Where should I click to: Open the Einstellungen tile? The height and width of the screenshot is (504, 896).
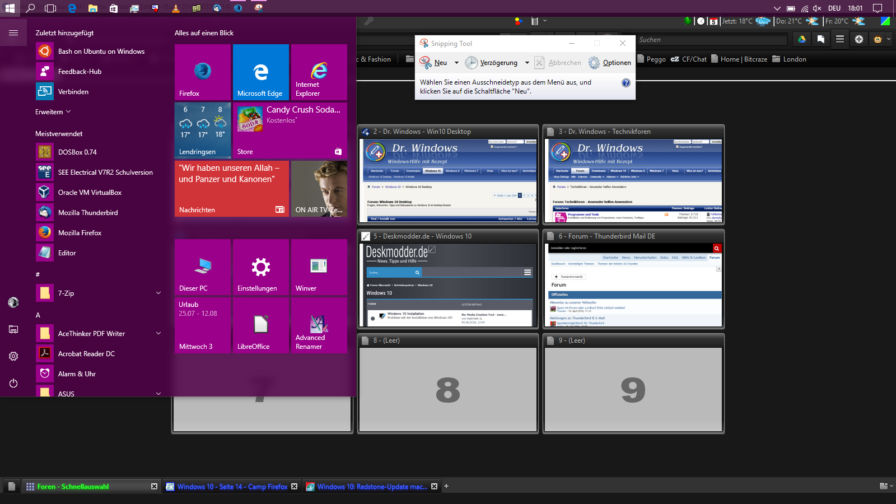[260, 267]
